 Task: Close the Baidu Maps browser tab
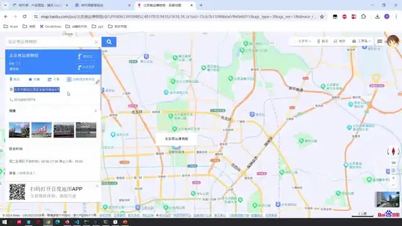192,5
